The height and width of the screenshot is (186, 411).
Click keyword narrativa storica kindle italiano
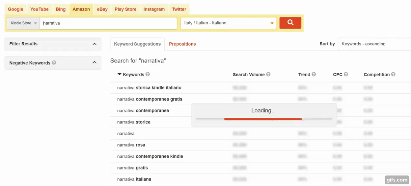pyautogui.click(x=149, y=88)
